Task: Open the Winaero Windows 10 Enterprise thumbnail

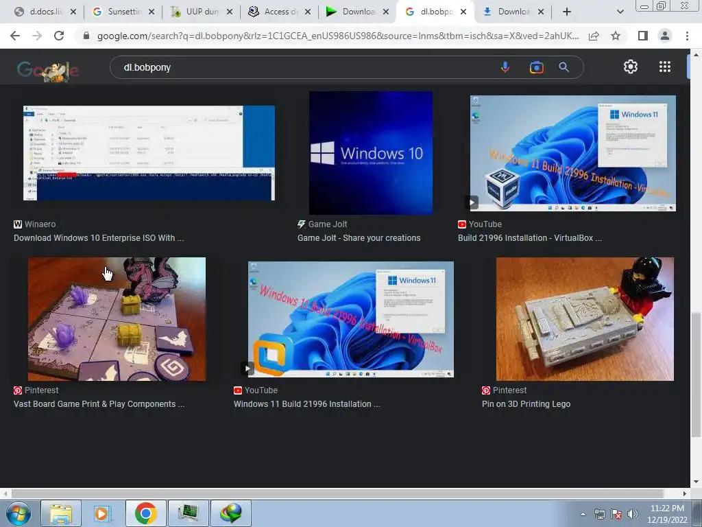Action: click(x=149, y=153)
